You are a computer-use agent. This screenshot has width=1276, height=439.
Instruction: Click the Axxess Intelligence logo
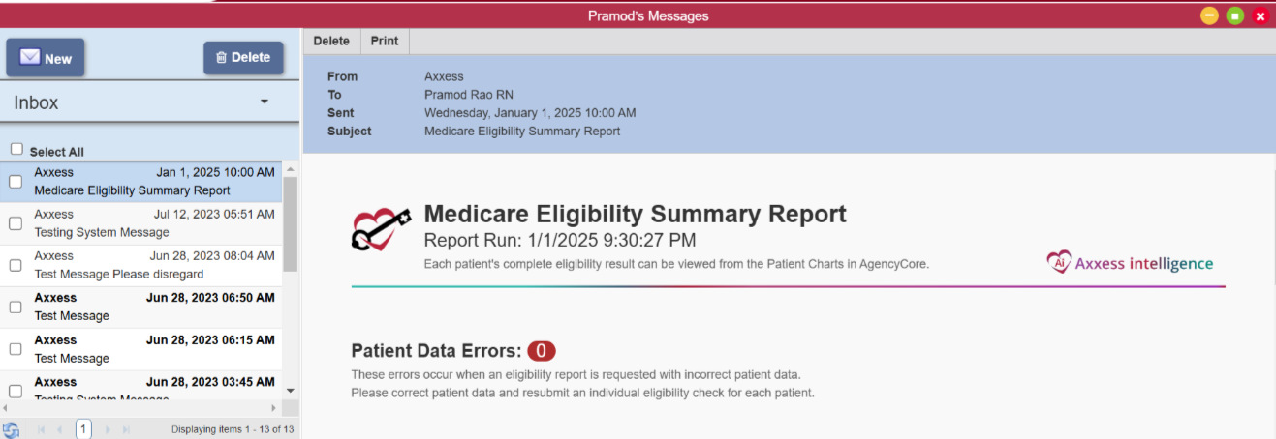point(1130,263)
